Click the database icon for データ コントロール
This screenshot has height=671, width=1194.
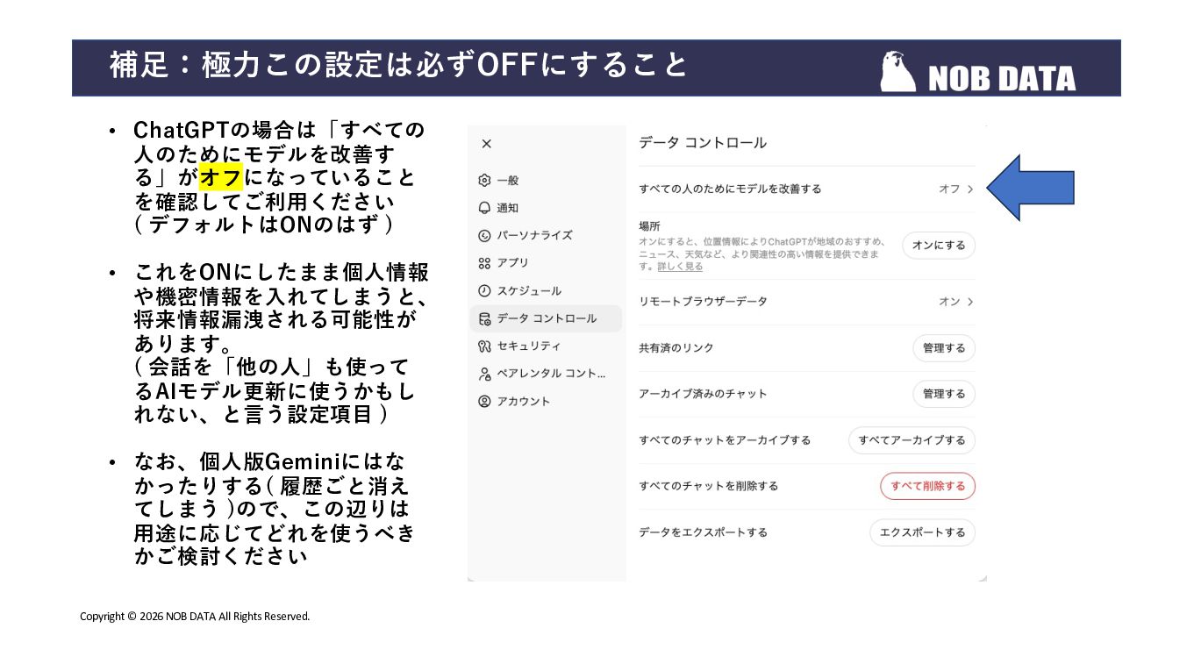pos(484,318)
